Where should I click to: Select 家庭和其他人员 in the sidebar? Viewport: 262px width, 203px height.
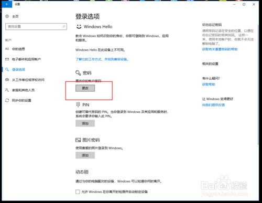tap(23, 90)
